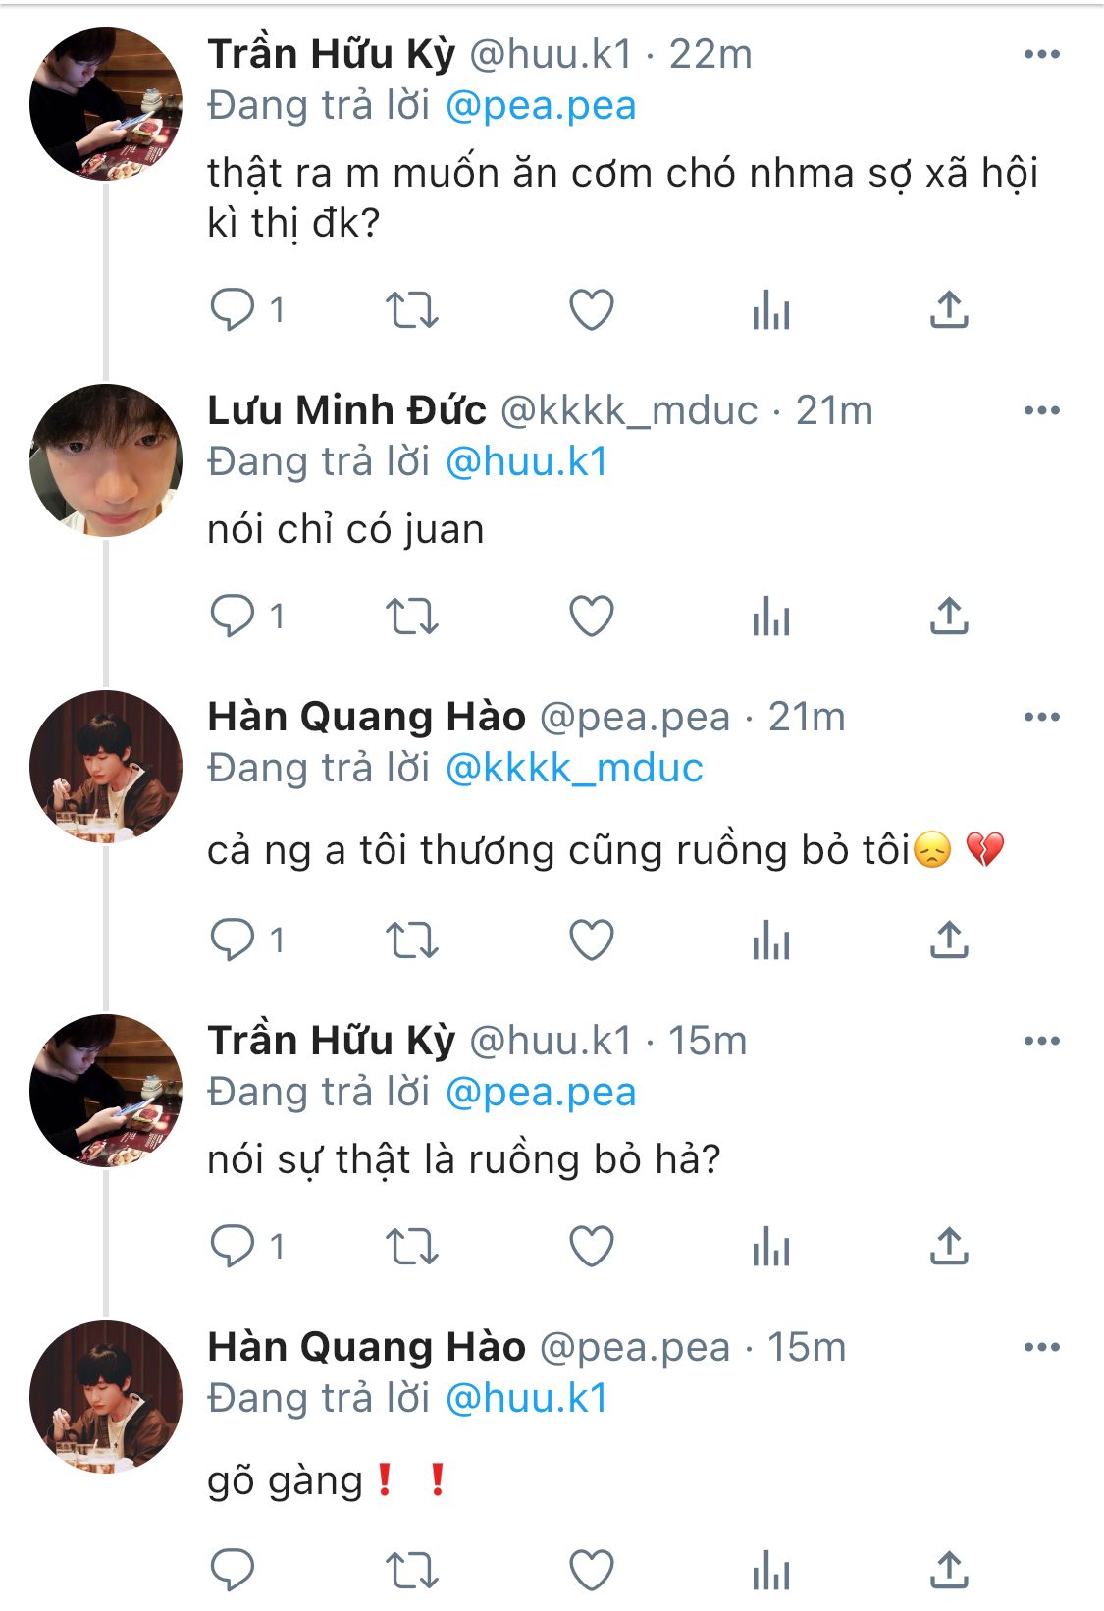The height and width of the screenshot is (1611, 1104).
Task: Like Trần Hữu Kỳ's 22m tweet
Action: click(x=592, y=310)
